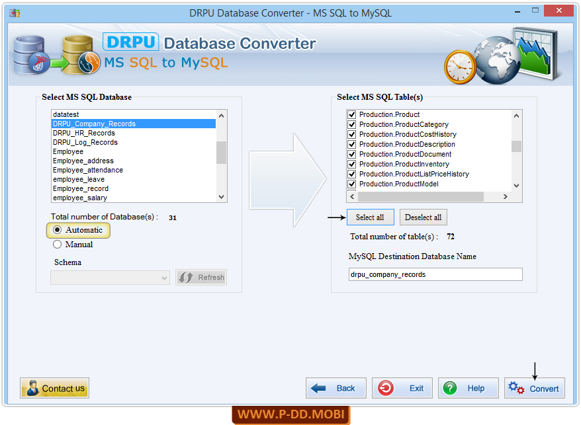Click the Convert button label
The image size is (581, 425).
544,389
